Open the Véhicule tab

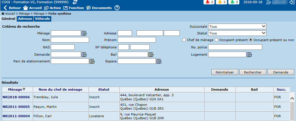tap(43, 19)
